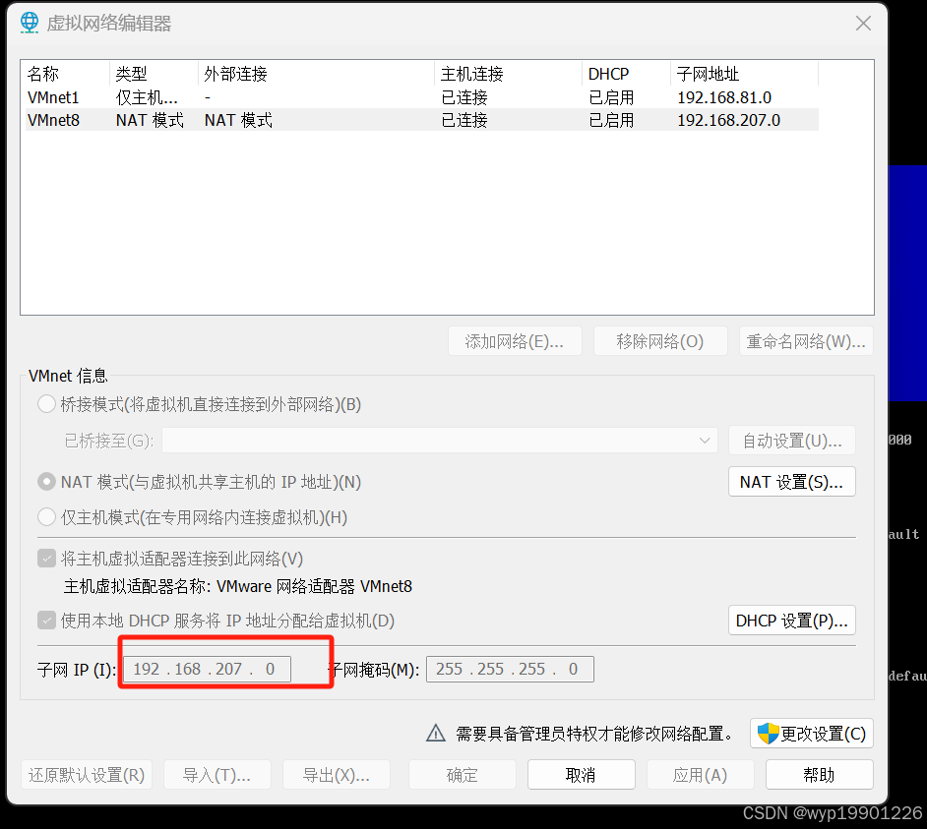Click the warning triangle icon
This screenshot has width=927, height=829.
point(436,734)
